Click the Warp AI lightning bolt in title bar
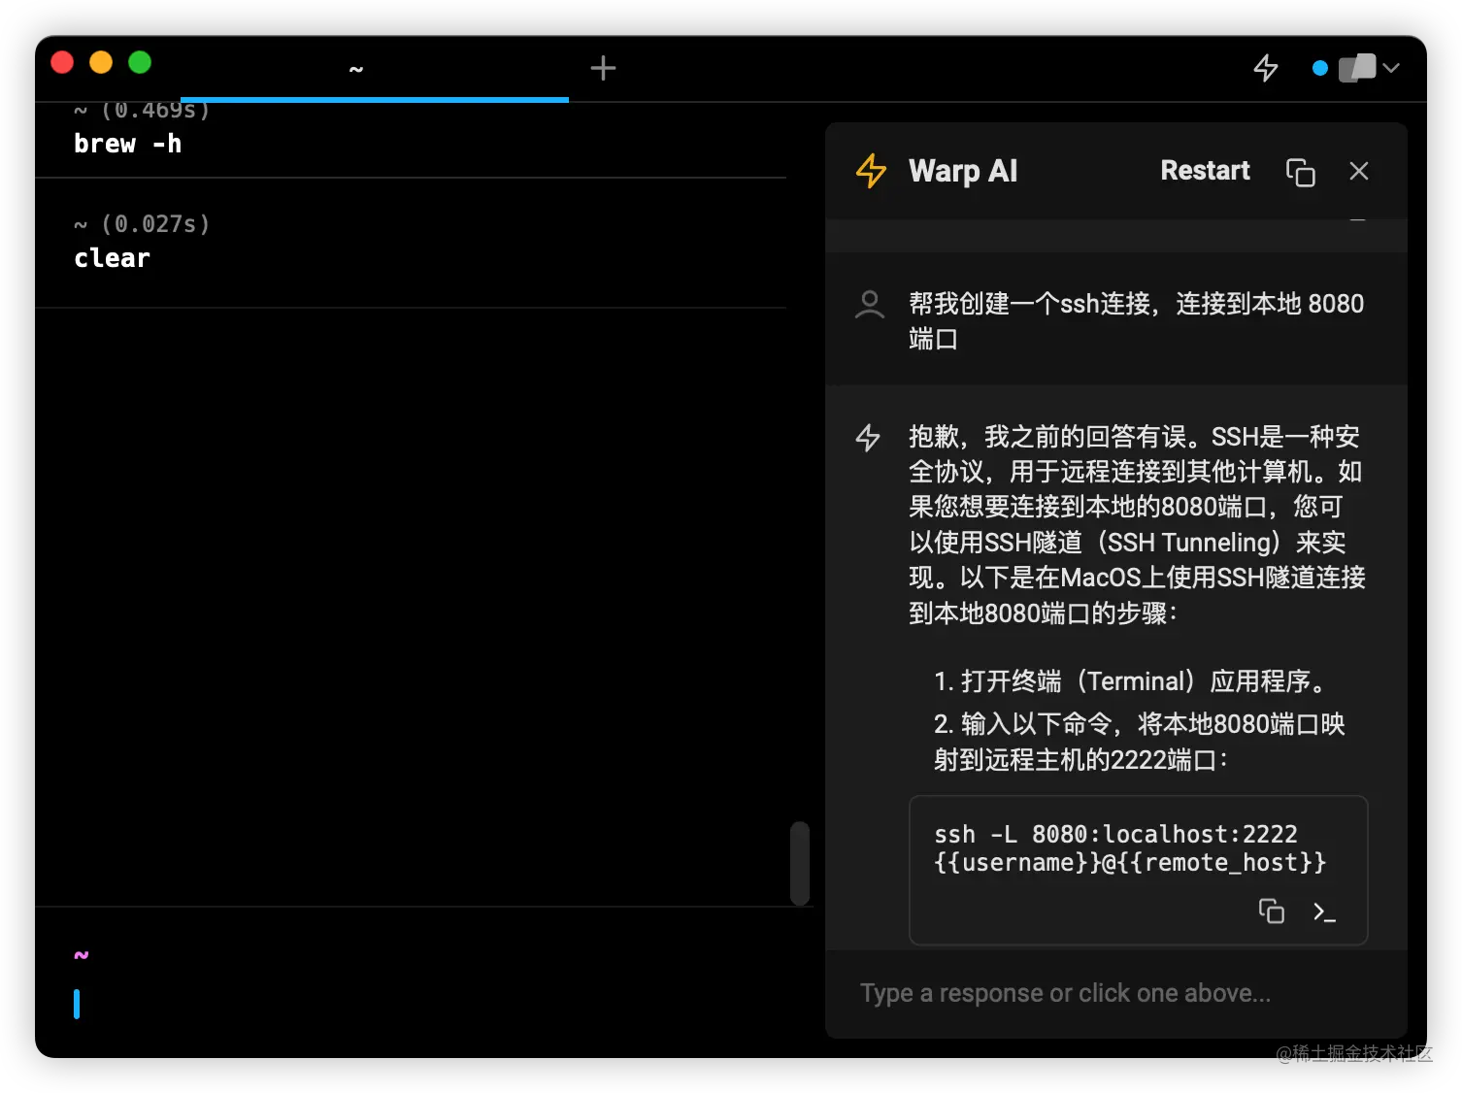Image resolution: width=1462 pixels, height=1093 pixels. (1266, 68)
